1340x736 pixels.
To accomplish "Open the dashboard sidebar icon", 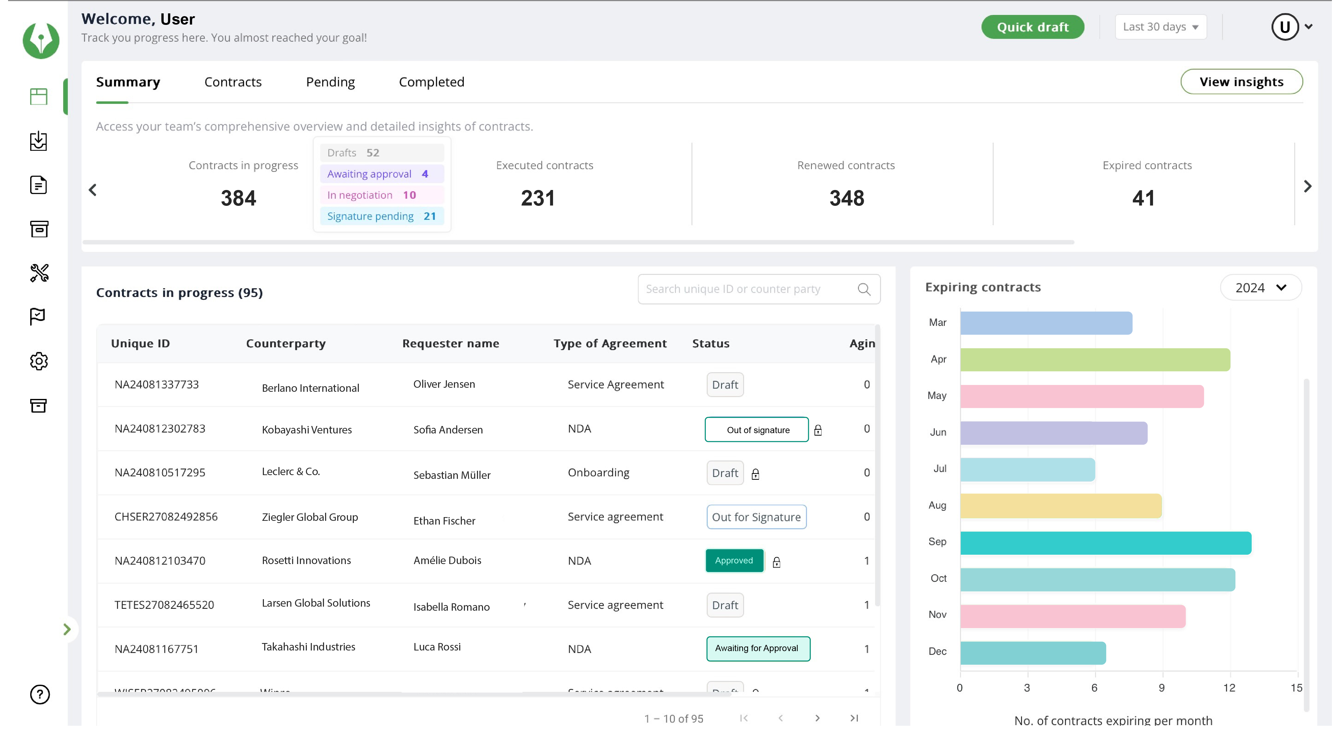I will click(x=39, y=97).
